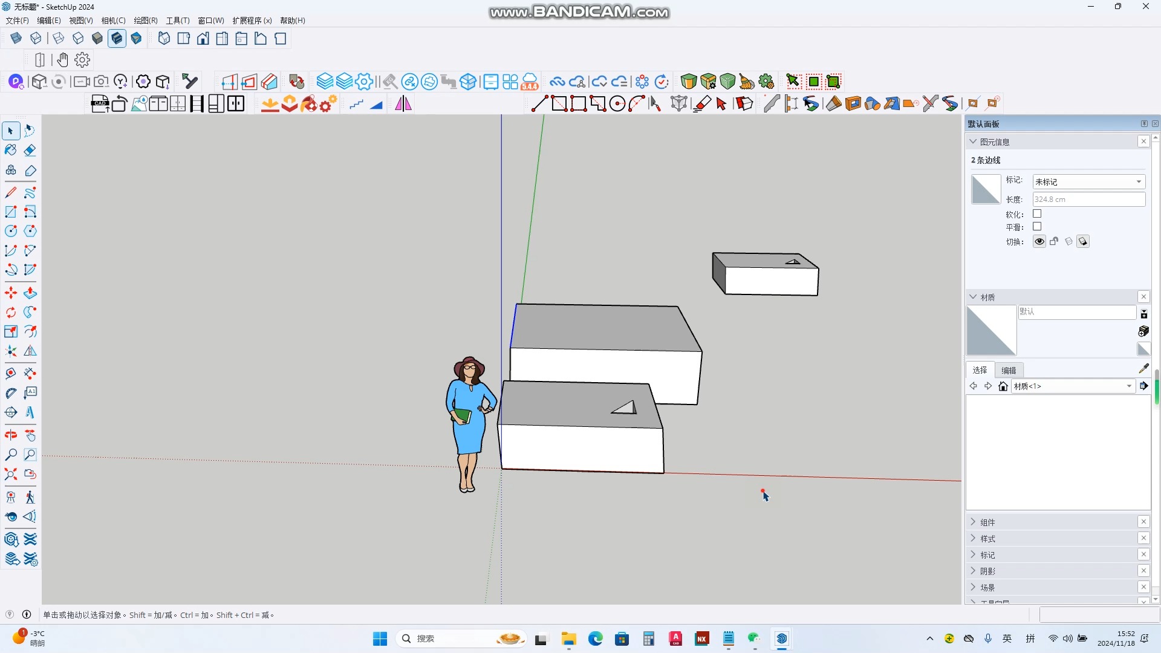The image size is (1161, 653).
Task: Enable the 软化 (soften) checkbox
Action: pyautogui.click(x=1037, y=214)
